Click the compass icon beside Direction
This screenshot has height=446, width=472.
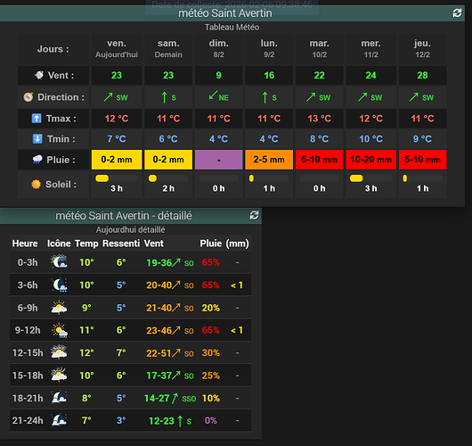[28, 97]
